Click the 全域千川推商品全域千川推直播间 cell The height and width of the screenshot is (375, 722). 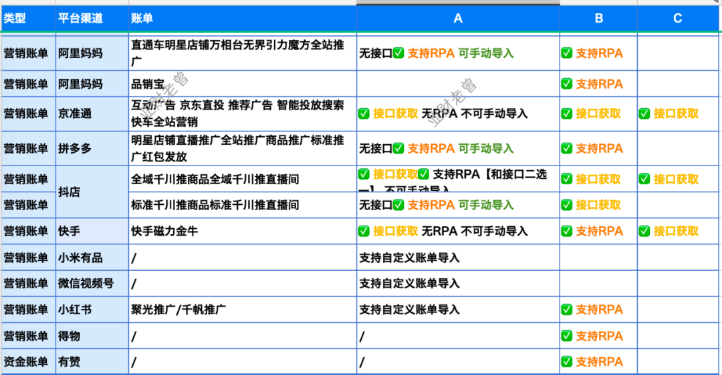coord(243,179)
